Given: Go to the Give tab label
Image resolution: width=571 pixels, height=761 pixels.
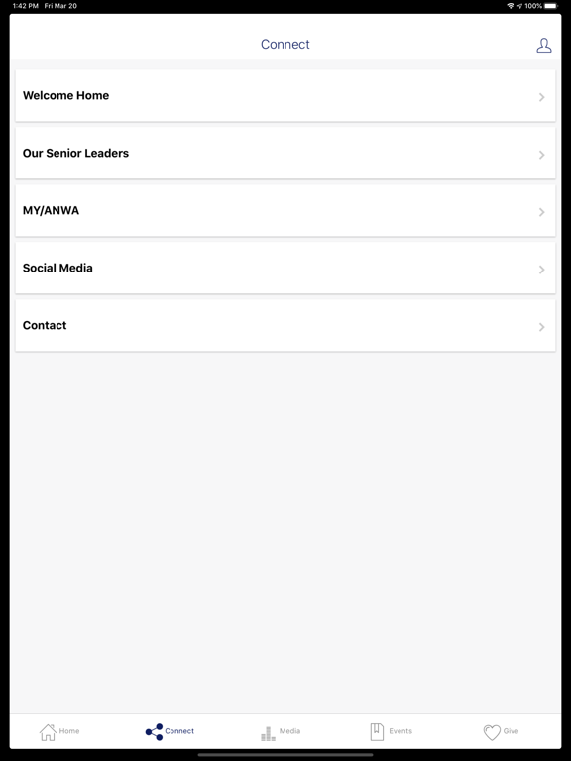Looking at the screenshot, I should pos(511,731).
